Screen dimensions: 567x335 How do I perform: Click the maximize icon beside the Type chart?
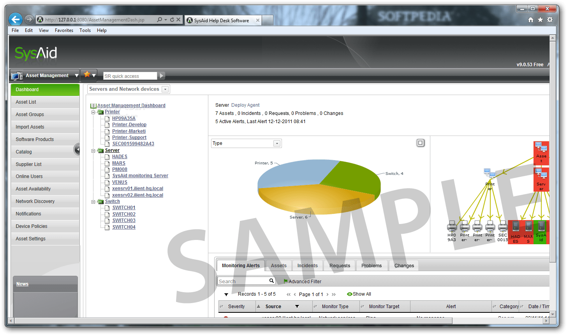420,143
